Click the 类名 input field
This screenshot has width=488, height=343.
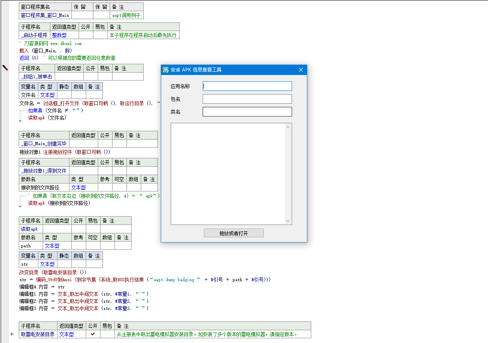(x=247, y=112)
